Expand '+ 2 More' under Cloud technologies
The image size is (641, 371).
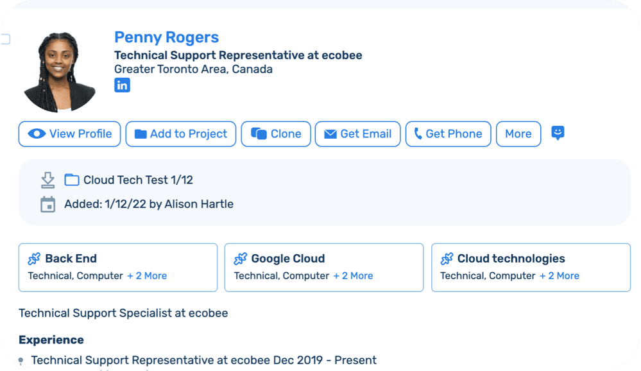click(560, 276)
